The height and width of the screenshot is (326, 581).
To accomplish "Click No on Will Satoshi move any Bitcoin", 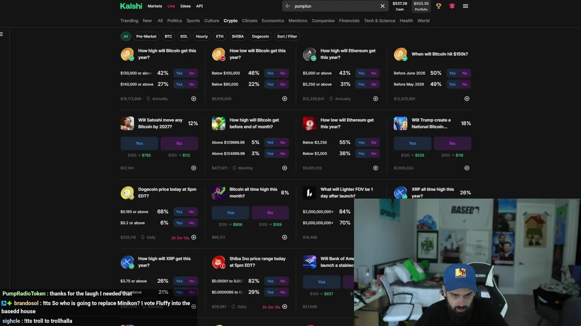I will point(179,143).
